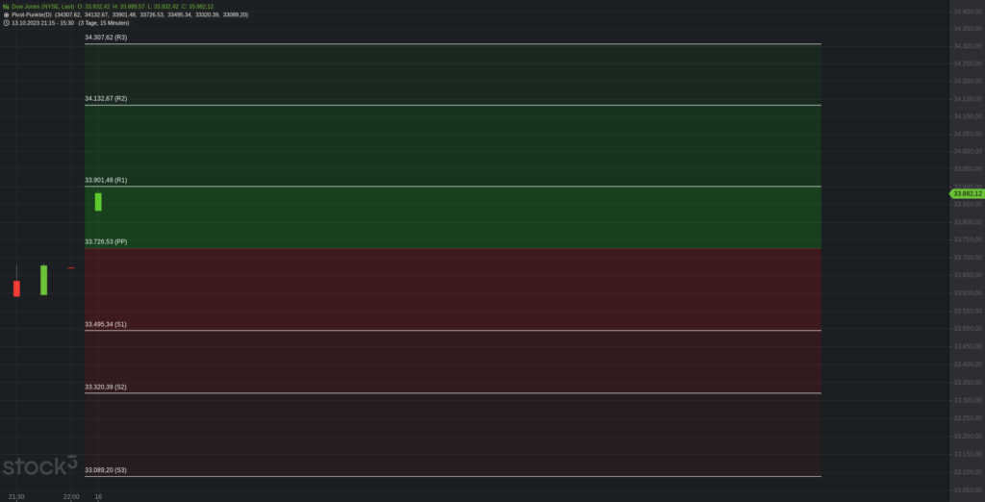Select the 33.089,20 (S3) support label

point(106,470)
